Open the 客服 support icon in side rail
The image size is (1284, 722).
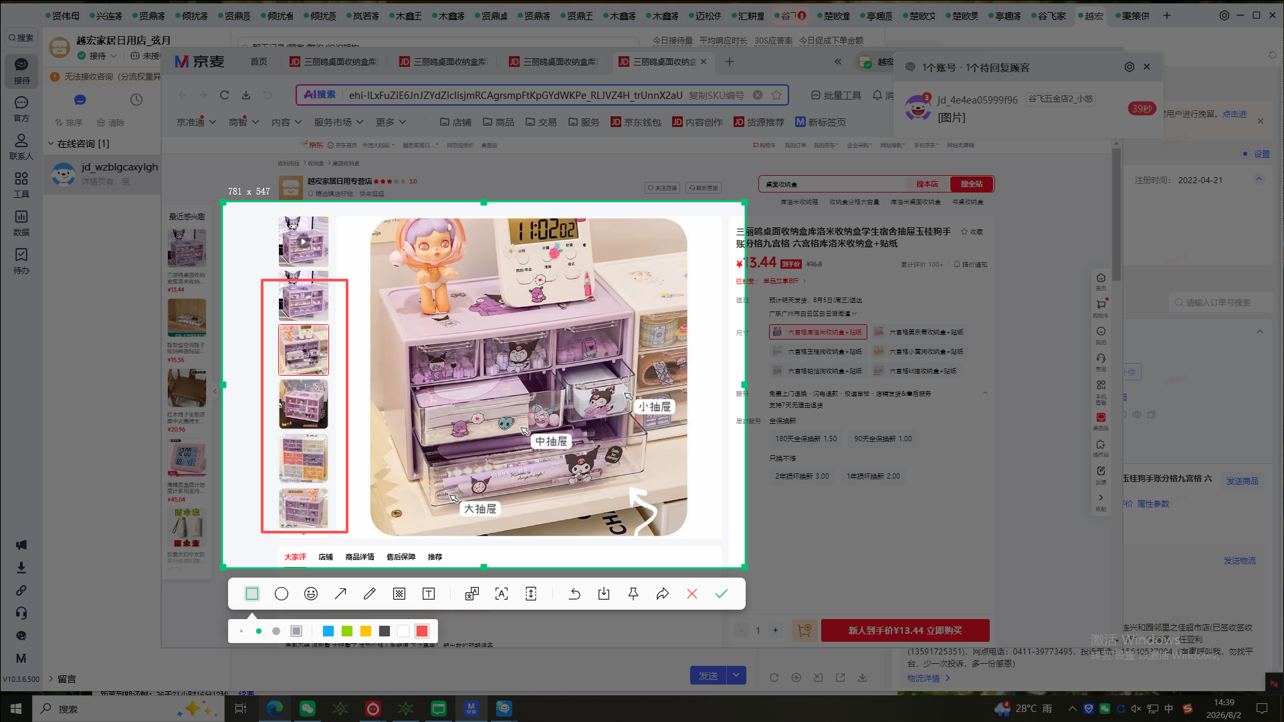pyautogui.click(x=1101, y=361)
